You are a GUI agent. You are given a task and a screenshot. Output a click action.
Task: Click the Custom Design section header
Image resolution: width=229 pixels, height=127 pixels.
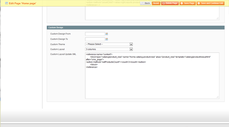tap(135, 28)
